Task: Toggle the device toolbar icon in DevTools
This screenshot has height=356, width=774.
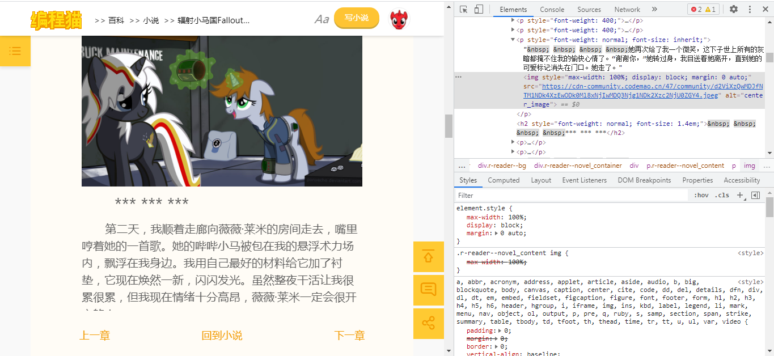Action: pyautogui.click(x=479, y=9)
